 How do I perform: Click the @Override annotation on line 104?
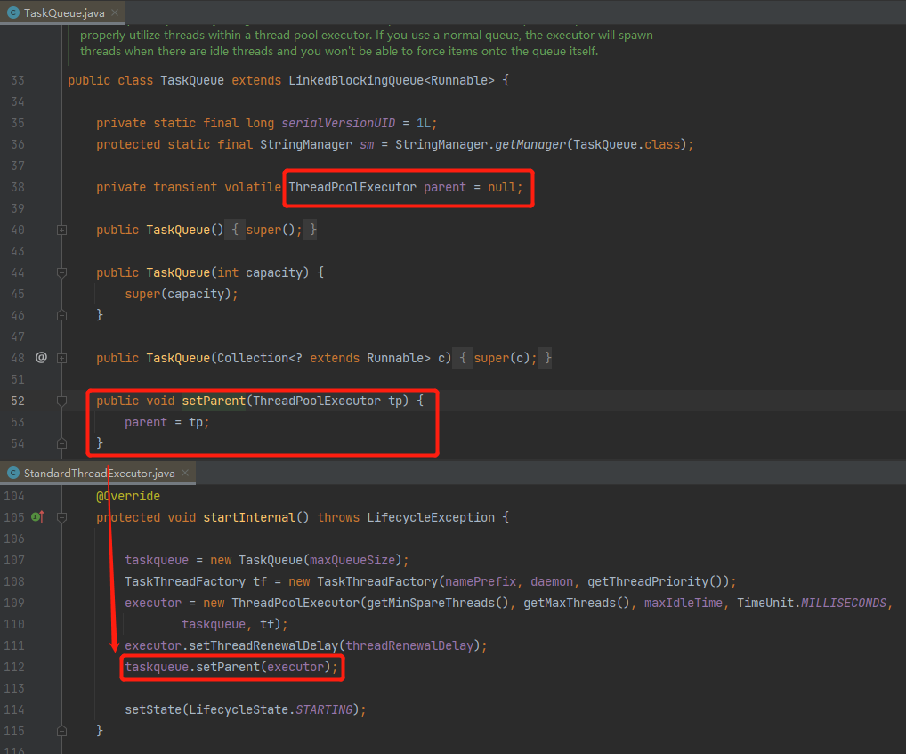(x=128, y=496)
